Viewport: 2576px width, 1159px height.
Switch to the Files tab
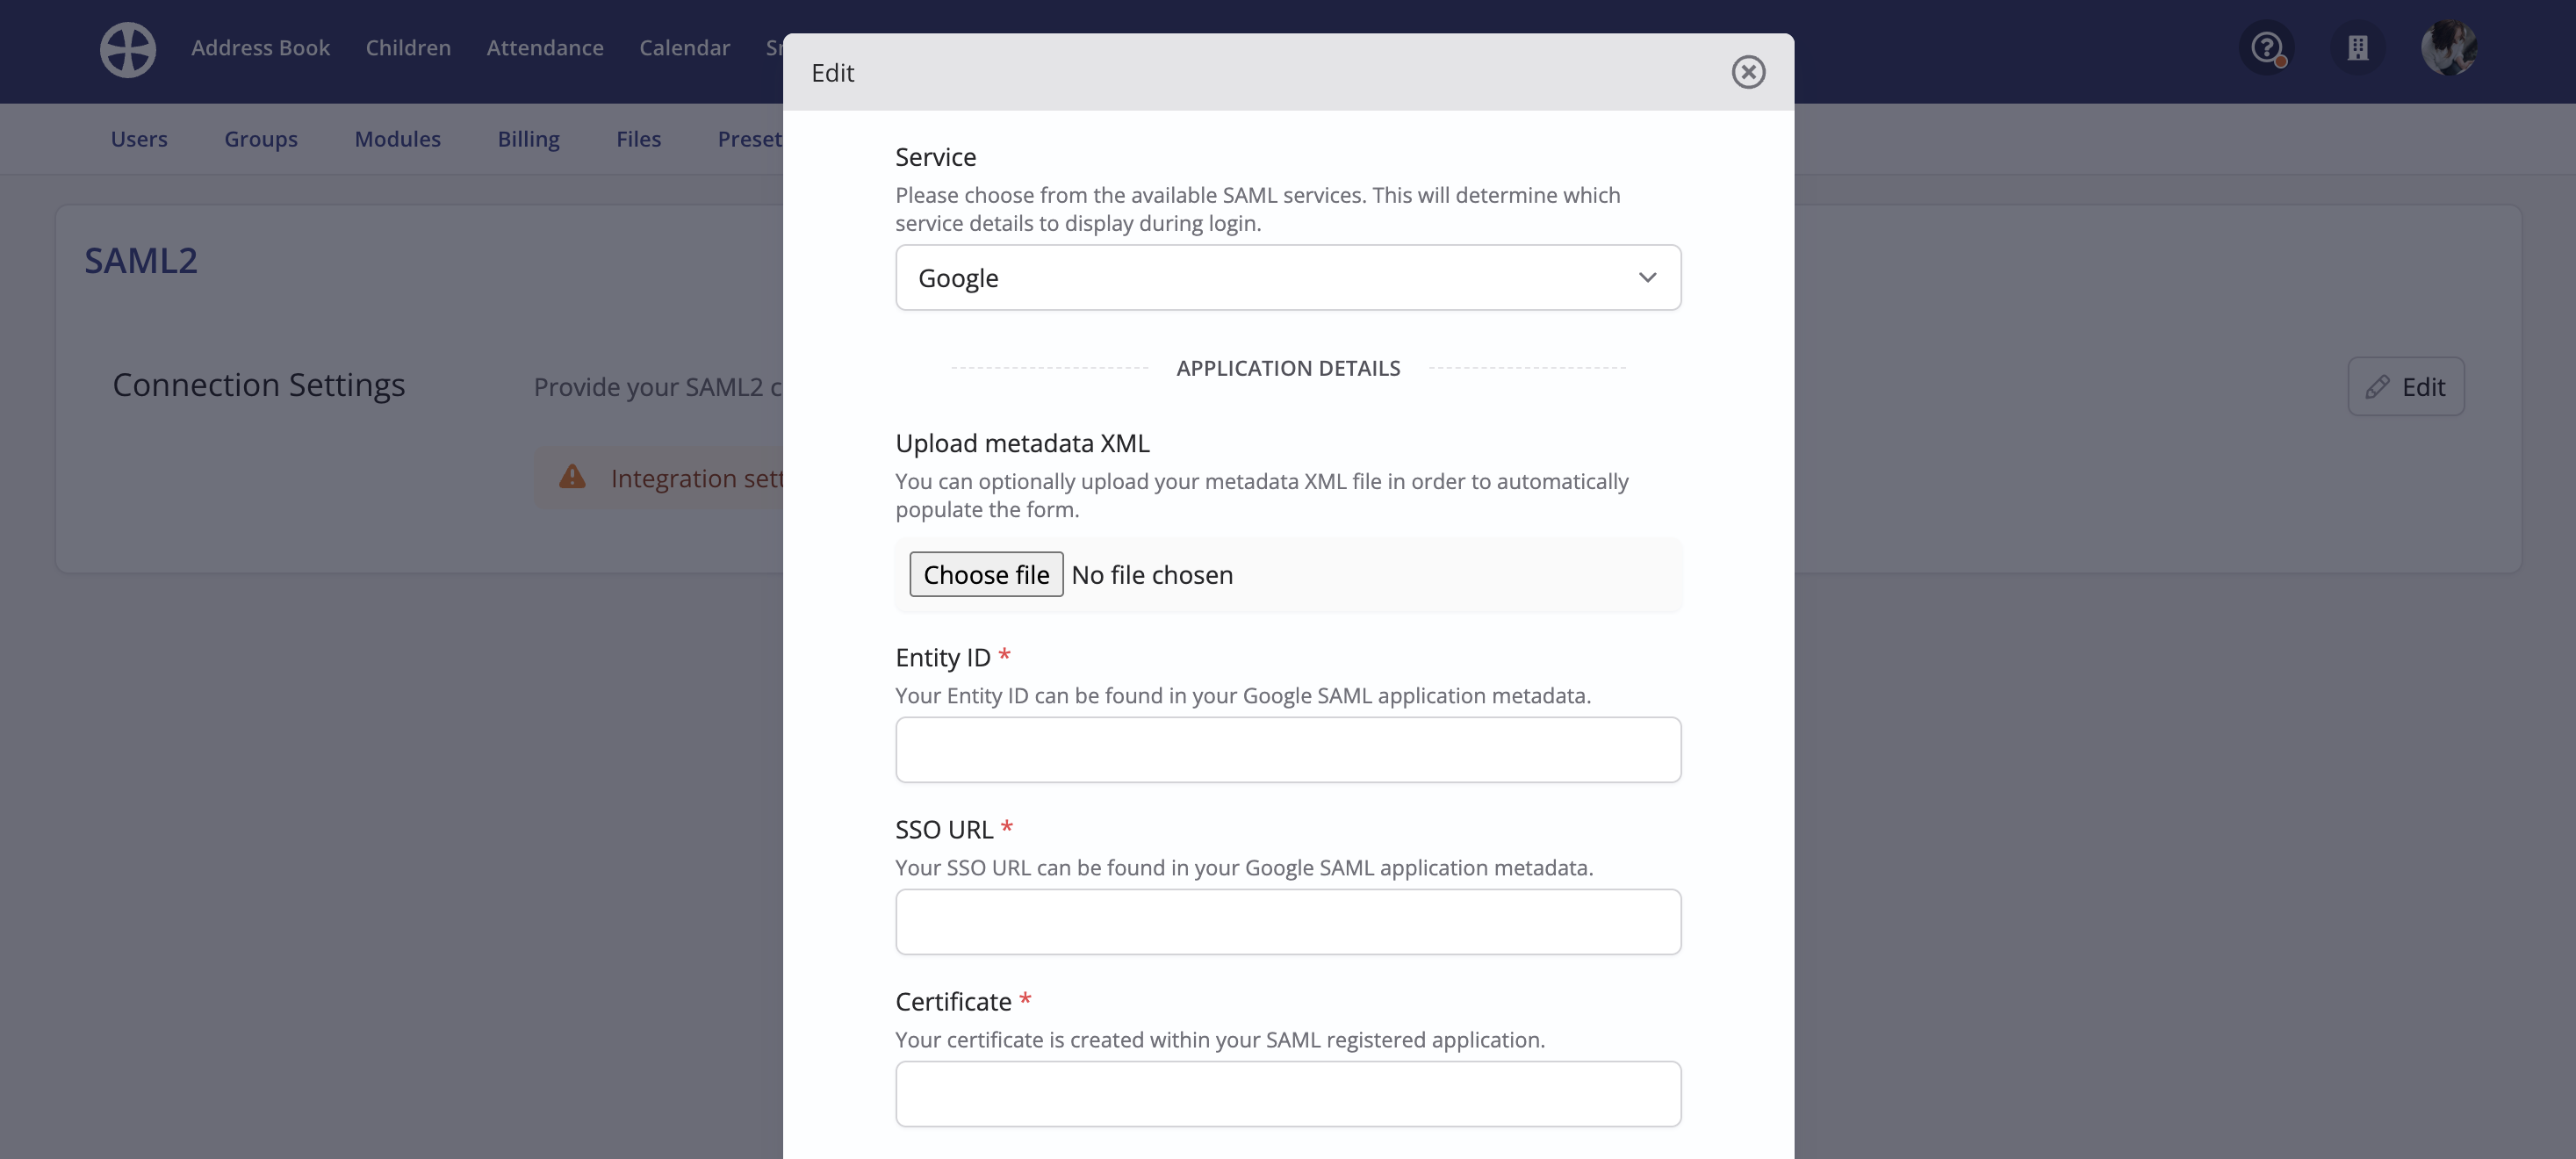pyautogui.click(x=639, y=139)
